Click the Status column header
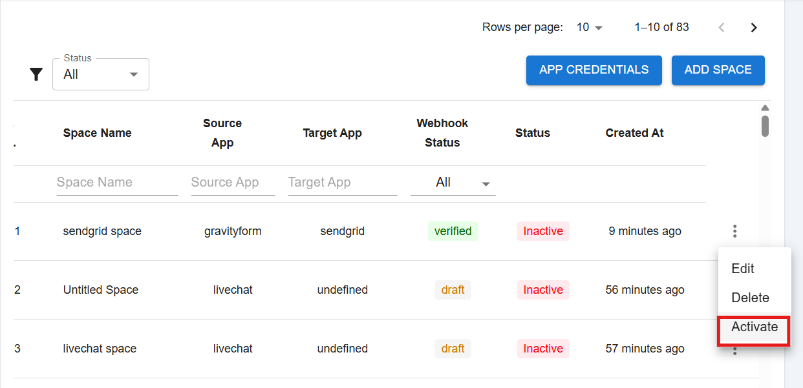The width and height of the screenshot is (803, 388). pos(533,133)
